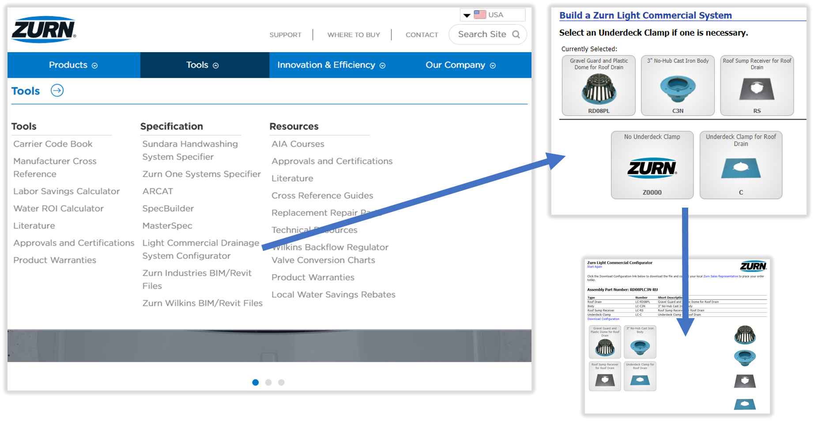Open Product Warranties under Tools column
Screen dimensions: 814x421
click(x=55, y=260)
